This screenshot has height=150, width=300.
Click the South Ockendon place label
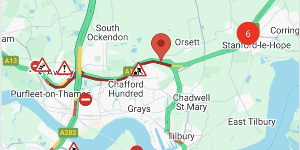108,33
